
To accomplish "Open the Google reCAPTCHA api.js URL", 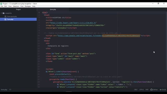I will pos(99,36).
